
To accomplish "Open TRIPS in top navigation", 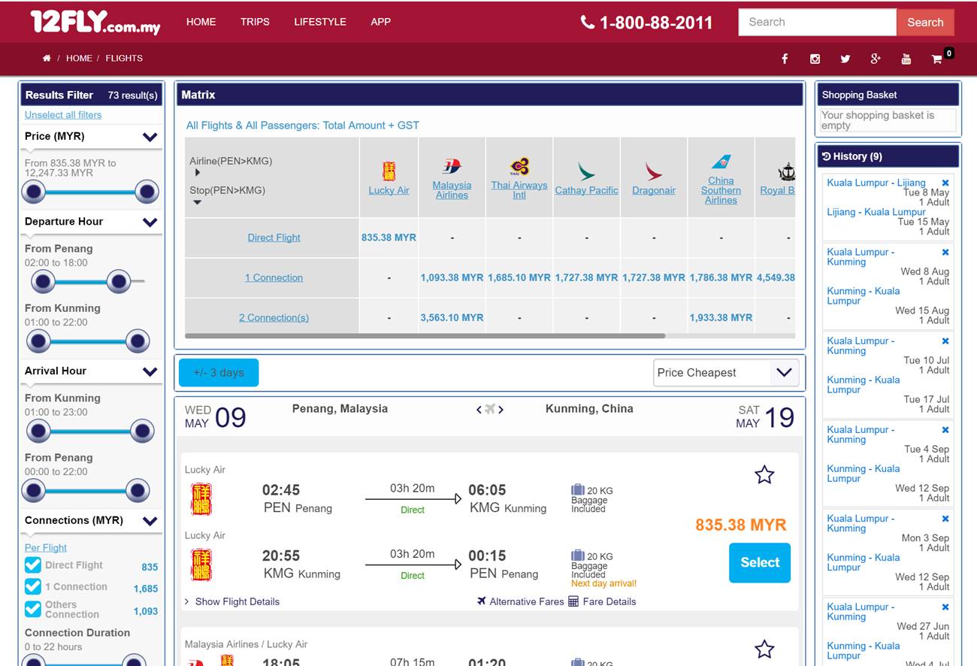I will coord(255,22).
